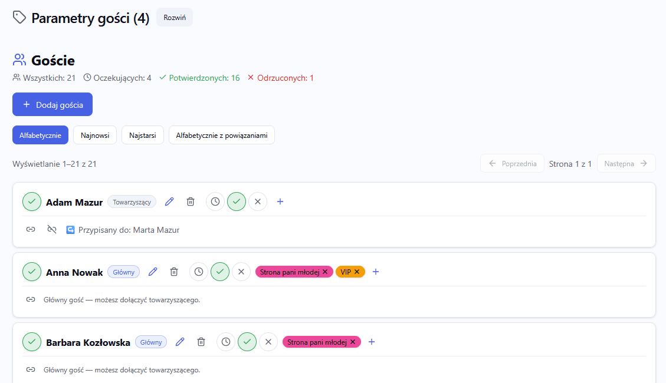Click the pink Strona pani młodej tag on Anna Nowak
Viewport: 666px width, 383px height.
(x=290, y=272)
